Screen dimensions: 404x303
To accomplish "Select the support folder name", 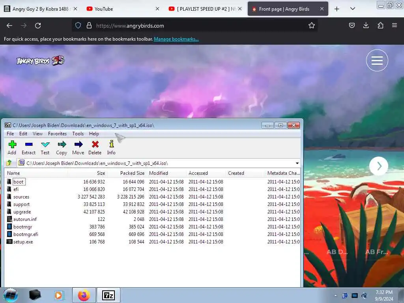I will (22, 204).
